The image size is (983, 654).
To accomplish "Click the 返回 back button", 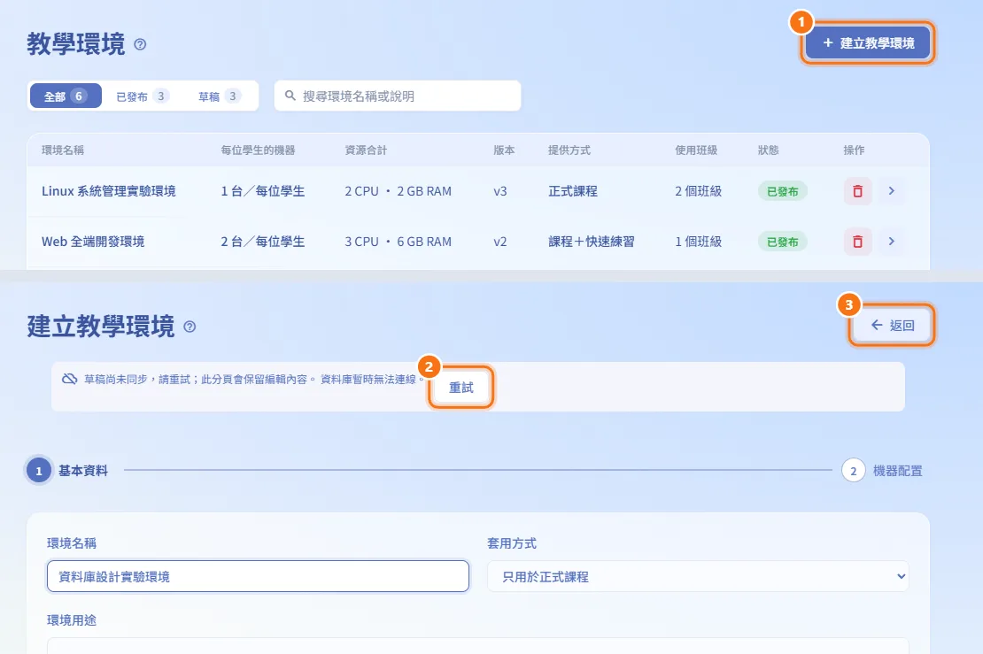I will point(892,325).
